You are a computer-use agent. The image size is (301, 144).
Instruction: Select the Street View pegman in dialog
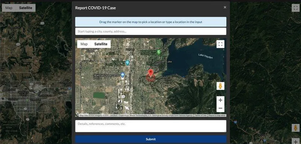[x=220, y=86]
